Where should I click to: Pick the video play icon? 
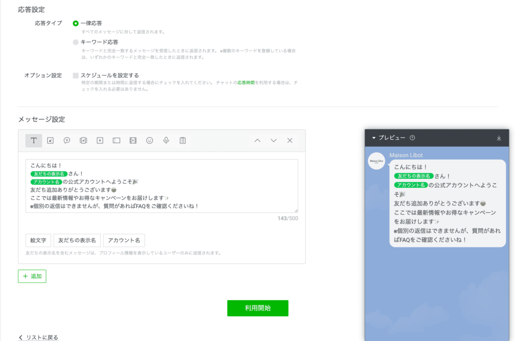[100, 141]
